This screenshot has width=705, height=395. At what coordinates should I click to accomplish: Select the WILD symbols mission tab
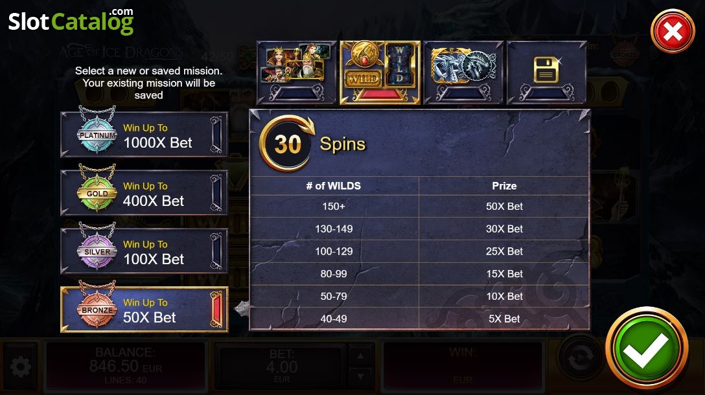[380, 73]
